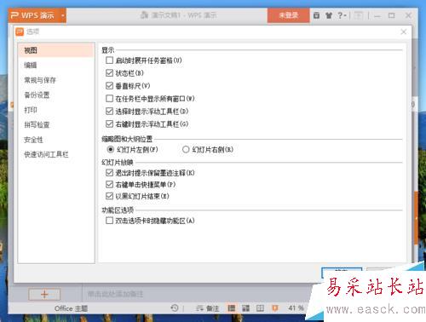The height and width of the screenshot is (322, 426).
Task: Open the question-mark help dropdown
Action: [x=342, y=15]
